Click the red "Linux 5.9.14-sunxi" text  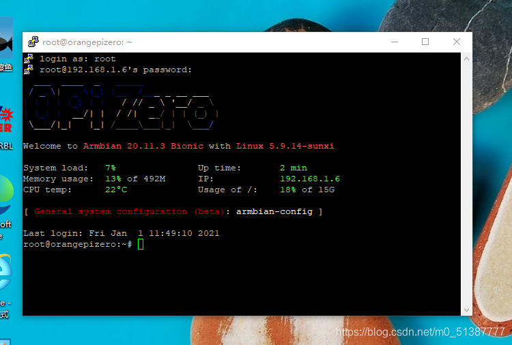tap(285, 146)
